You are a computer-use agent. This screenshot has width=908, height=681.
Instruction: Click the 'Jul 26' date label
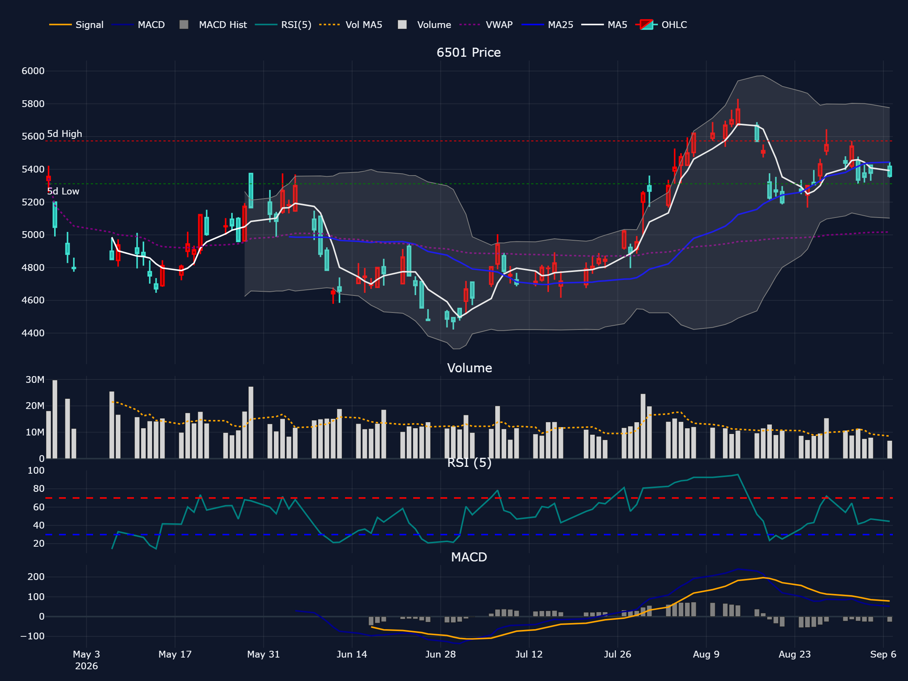[617, 654]
